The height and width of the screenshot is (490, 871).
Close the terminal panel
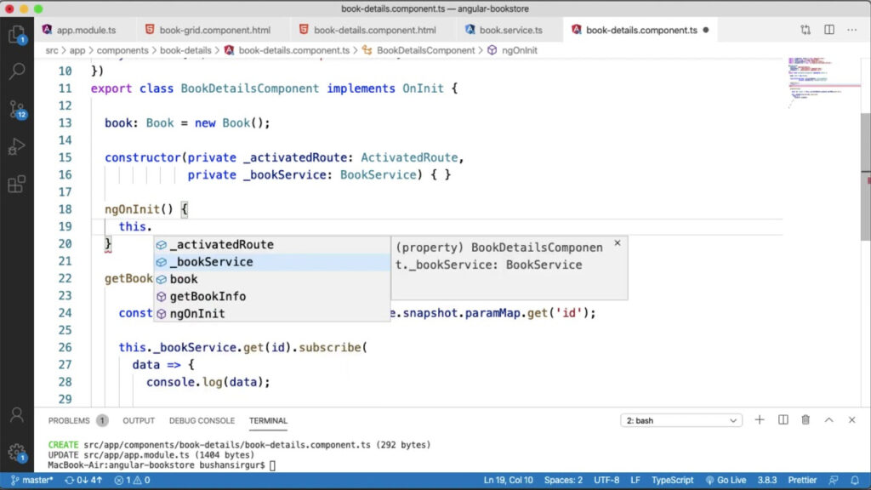852,420
